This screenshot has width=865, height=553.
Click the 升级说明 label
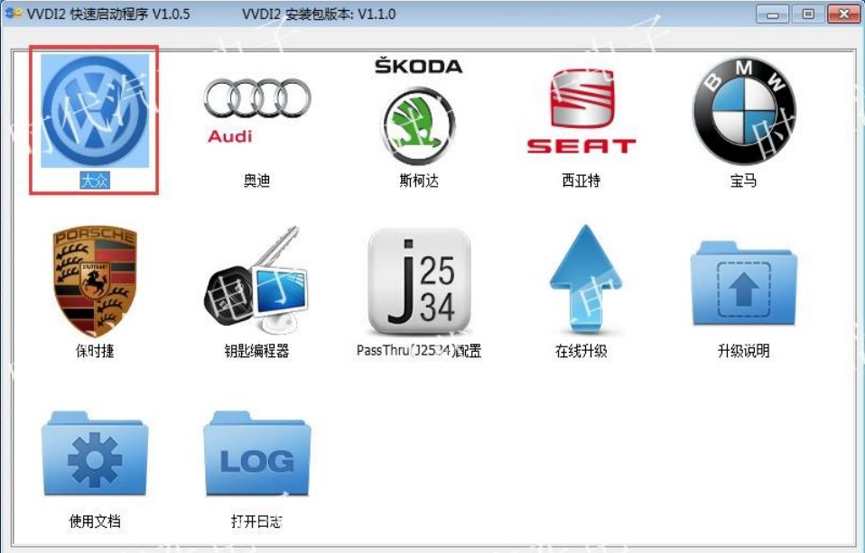point(744,351)
